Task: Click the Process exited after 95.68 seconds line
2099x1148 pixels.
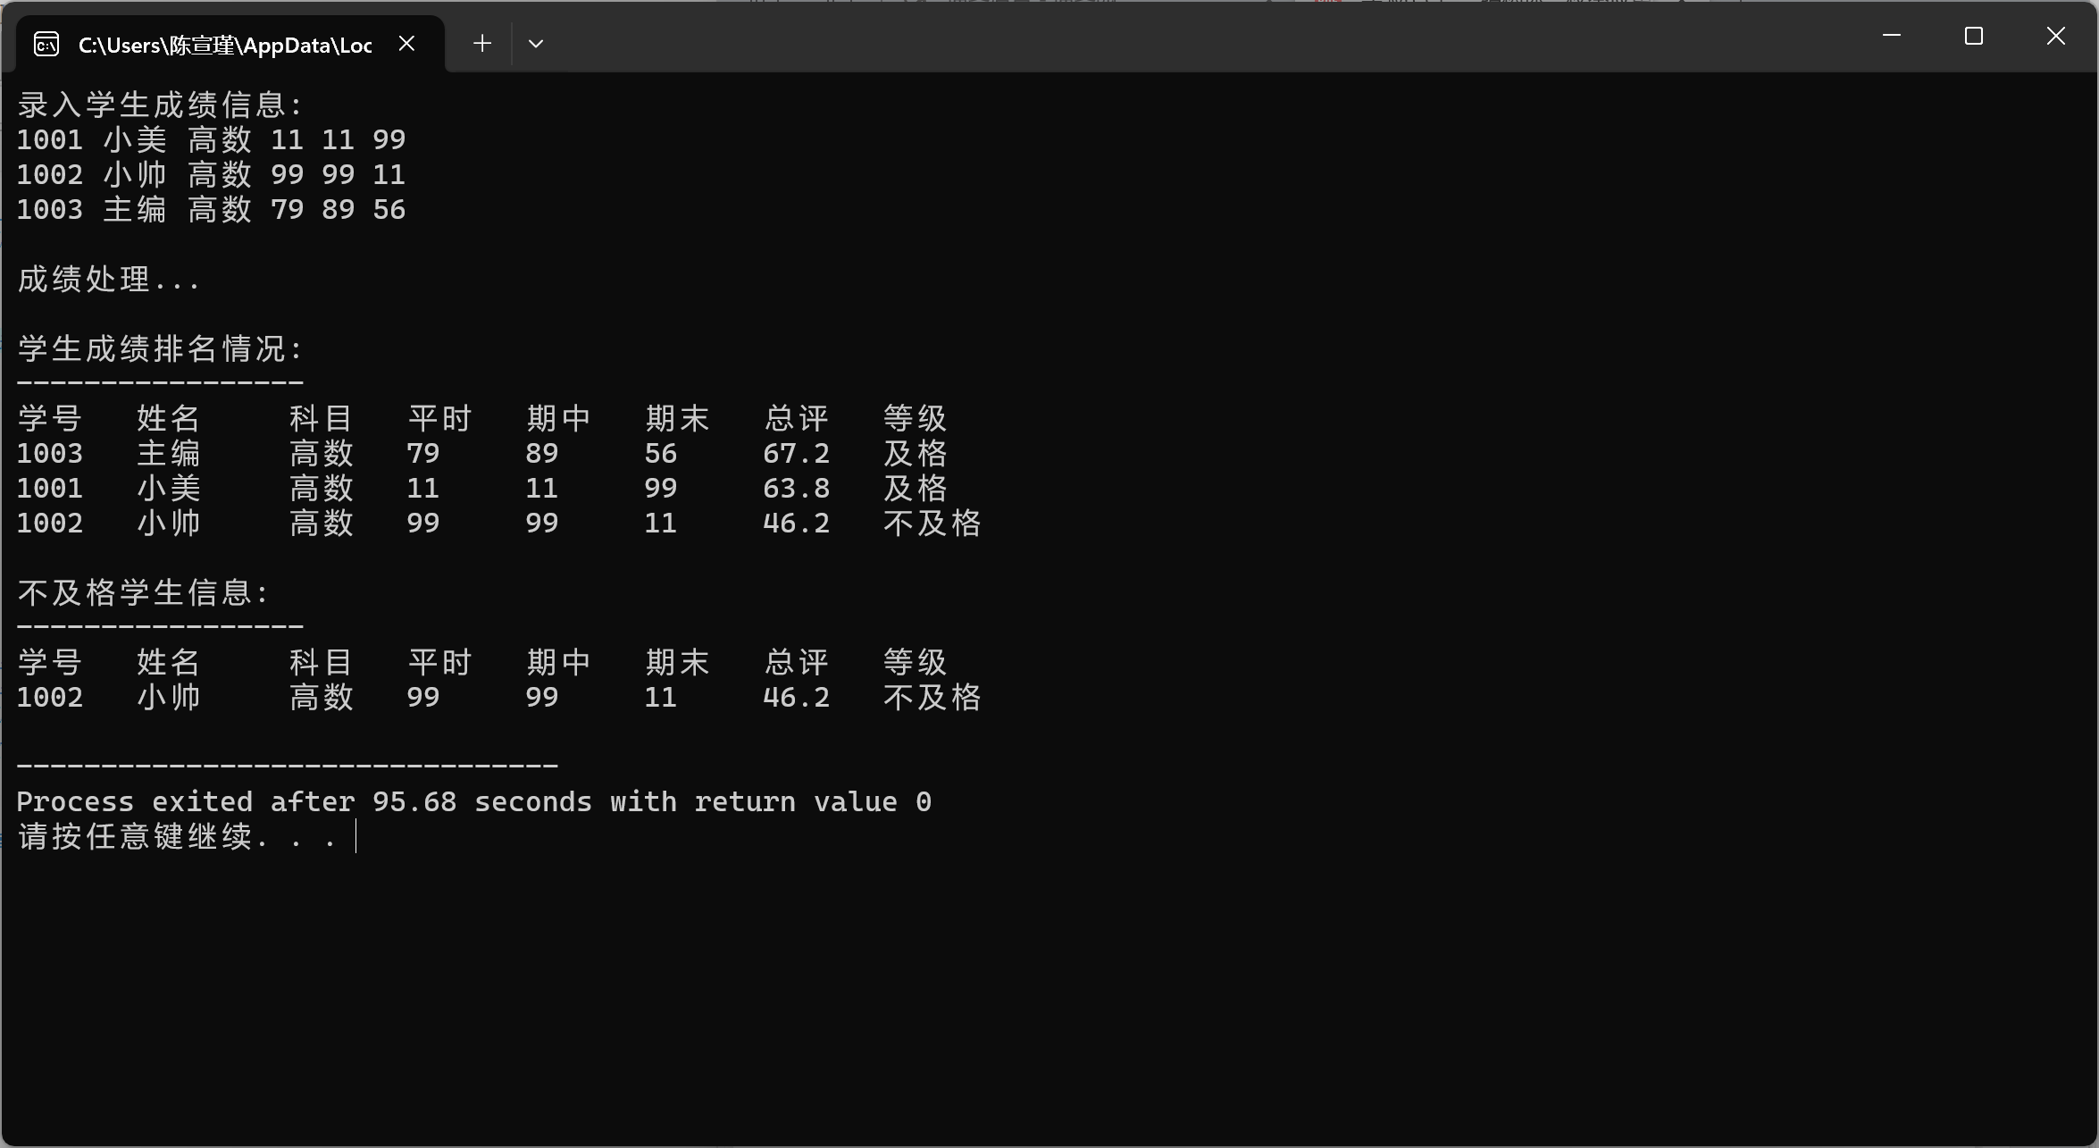Action: tap(473, 801)
